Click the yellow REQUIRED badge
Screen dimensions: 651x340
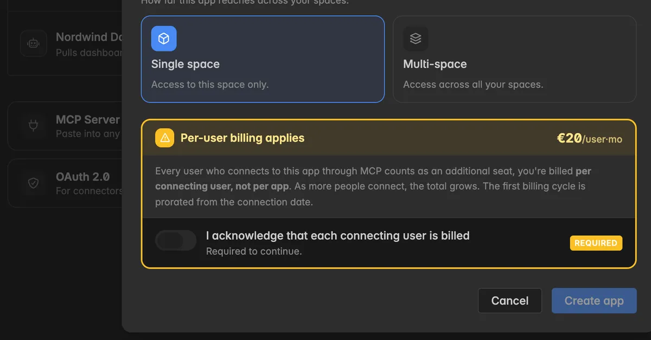[596, 243]
